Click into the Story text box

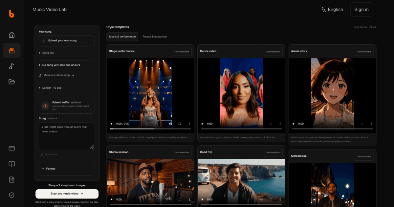(x=67, y=136)
